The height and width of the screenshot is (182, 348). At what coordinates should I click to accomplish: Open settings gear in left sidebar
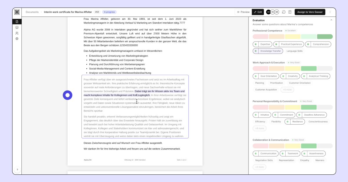pos(17,39)
